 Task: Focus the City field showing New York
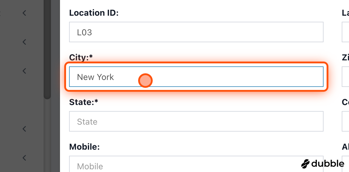[196, 76]
